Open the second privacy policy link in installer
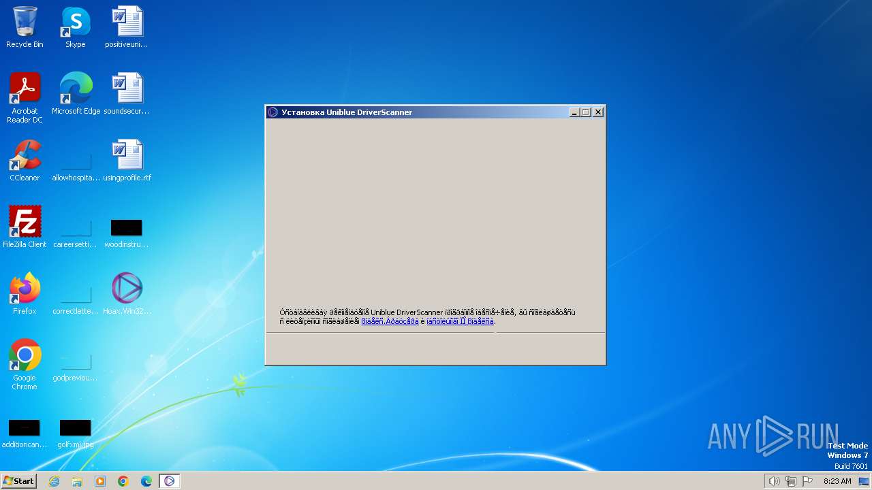This screenshot has width=872, height=490. (460, 321)
